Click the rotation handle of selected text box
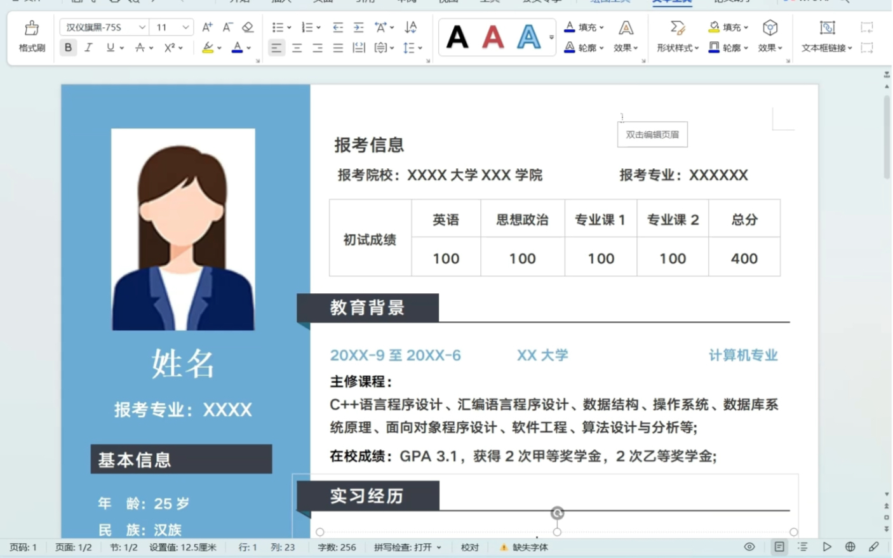Viewport: 893px width, 558px height. [x=557, y=513]
